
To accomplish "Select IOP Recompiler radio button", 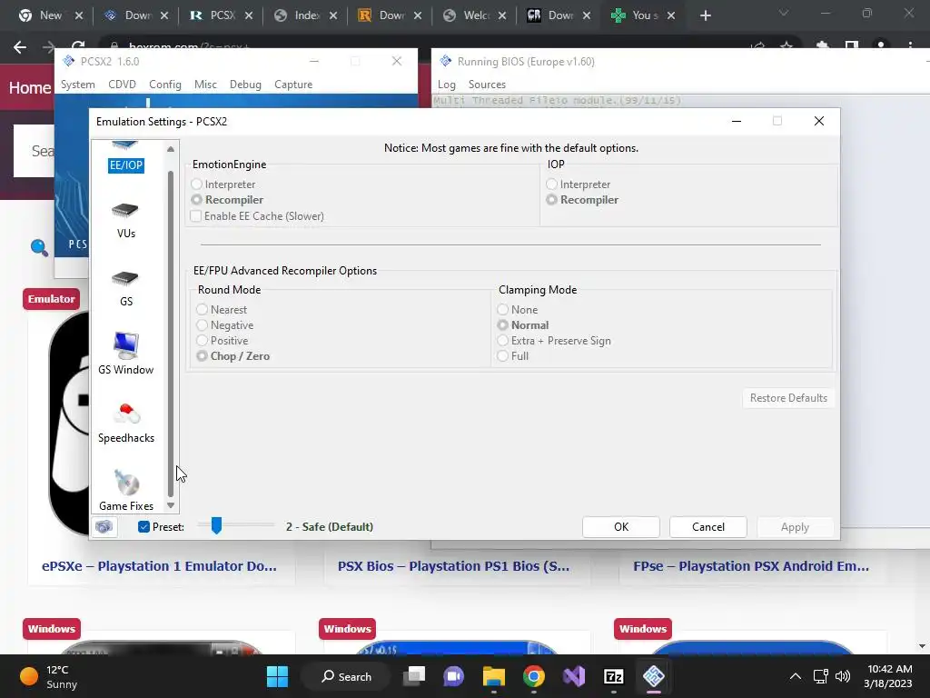I will point(551,199).
